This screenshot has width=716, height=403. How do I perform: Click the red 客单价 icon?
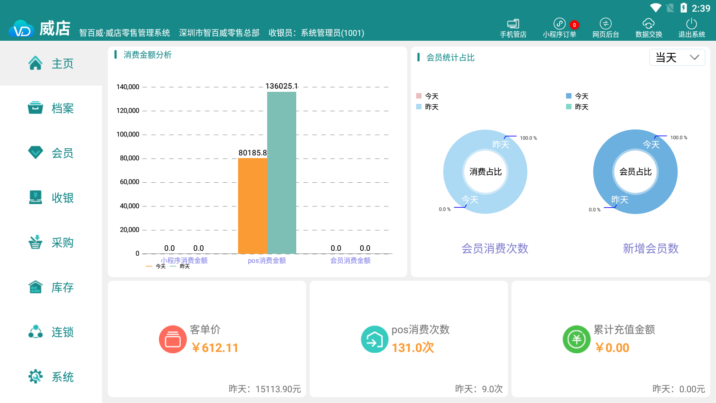173,339
